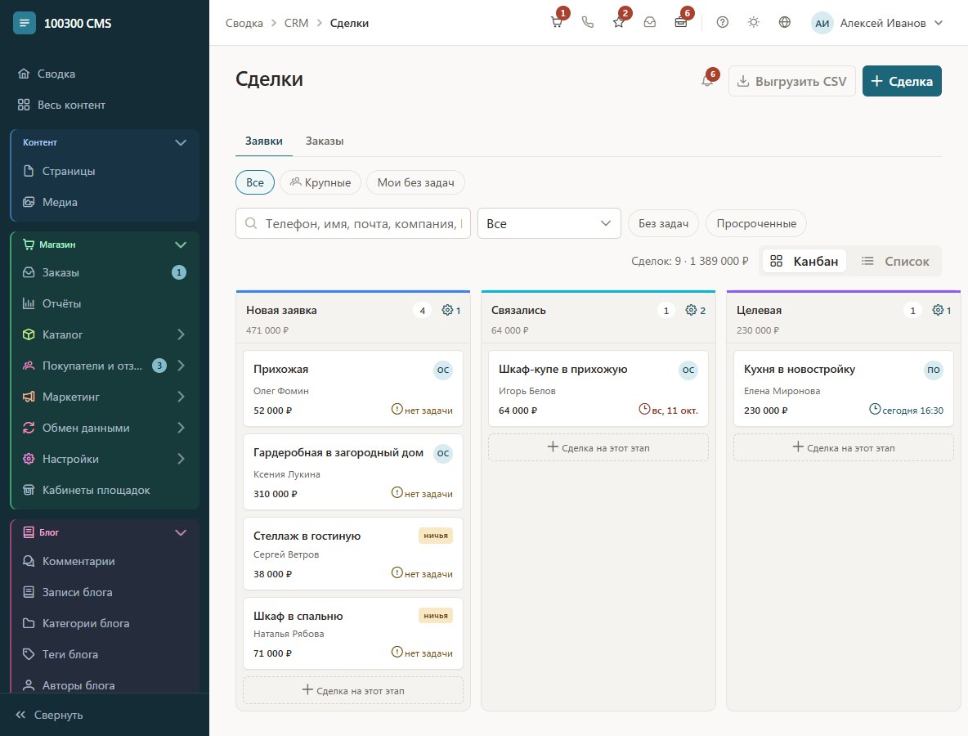Open Комментарии in sidebar
This screenshot has height=736, width=968.
click(x=105, y=561)
